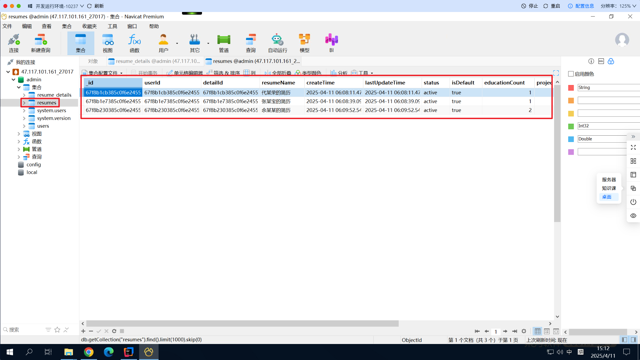Click 全部折叠 button
Viewport: 640px width, 360px height.
click(278, 73)
